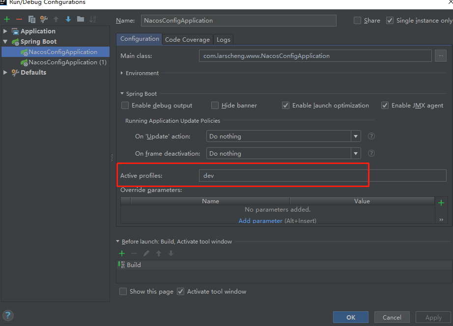Copy the selected configuration
Viewport: 453px width, 326px height.
(32, 19)
